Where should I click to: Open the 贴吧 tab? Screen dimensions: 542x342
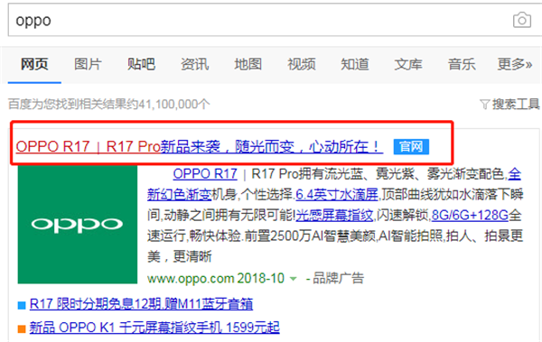(141, 64)
